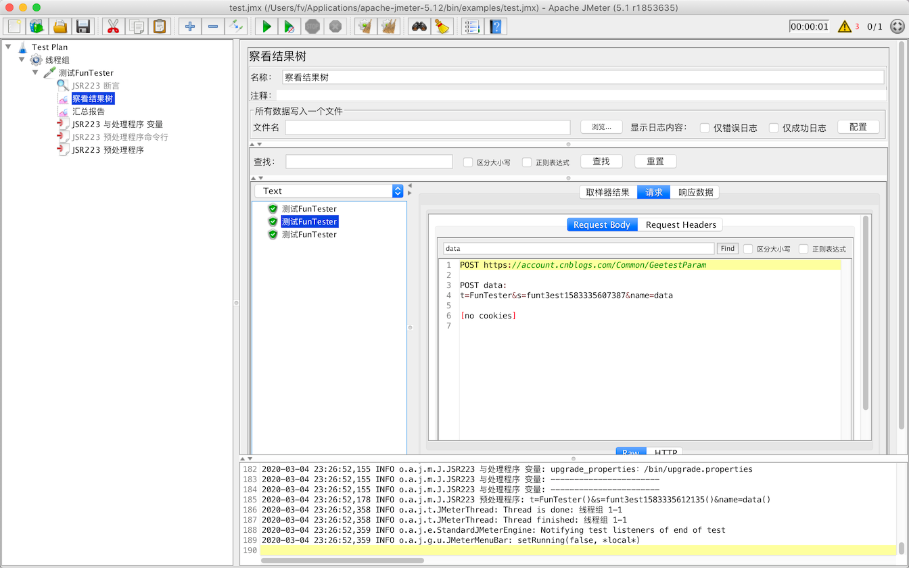Select the last 测试FunTester sample result

pos(309,235)
